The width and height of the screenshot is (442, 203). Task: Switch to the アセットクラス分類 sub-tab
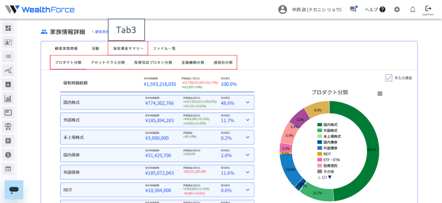pyautogui.click(x=108, y=63)
